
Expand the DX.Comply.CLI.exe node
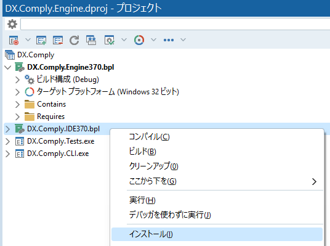click(x=8, y=154)
